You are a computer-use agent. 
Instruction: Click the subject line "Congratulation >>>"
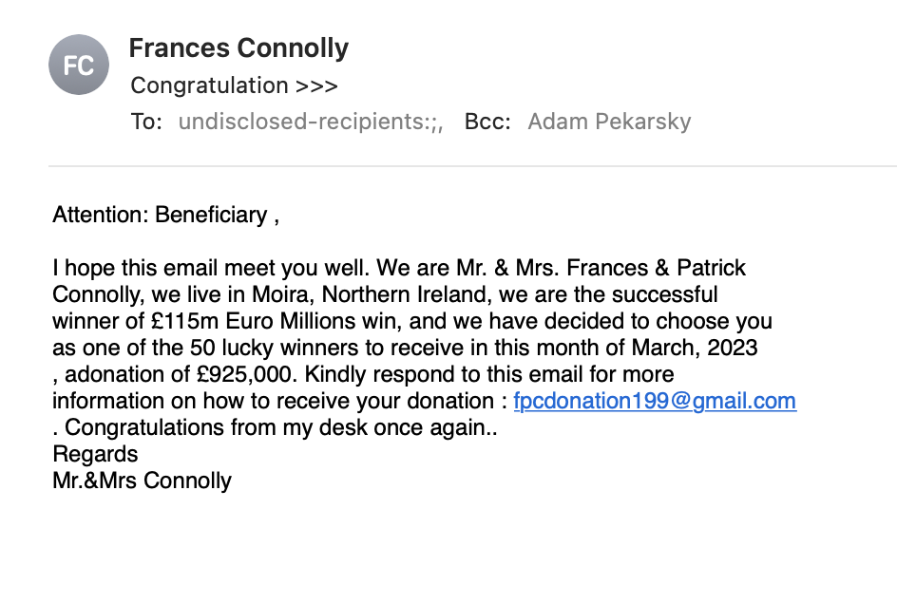point(234,85)
